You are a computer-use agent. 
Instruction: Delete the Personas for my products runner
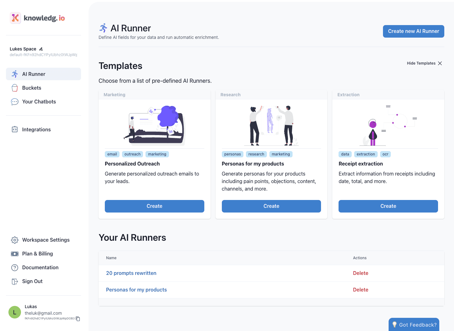[x=360, y=290]
